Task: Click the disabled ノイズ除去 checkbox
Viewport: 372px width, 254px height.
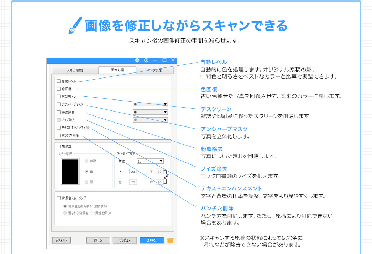Action: point(58,120)
